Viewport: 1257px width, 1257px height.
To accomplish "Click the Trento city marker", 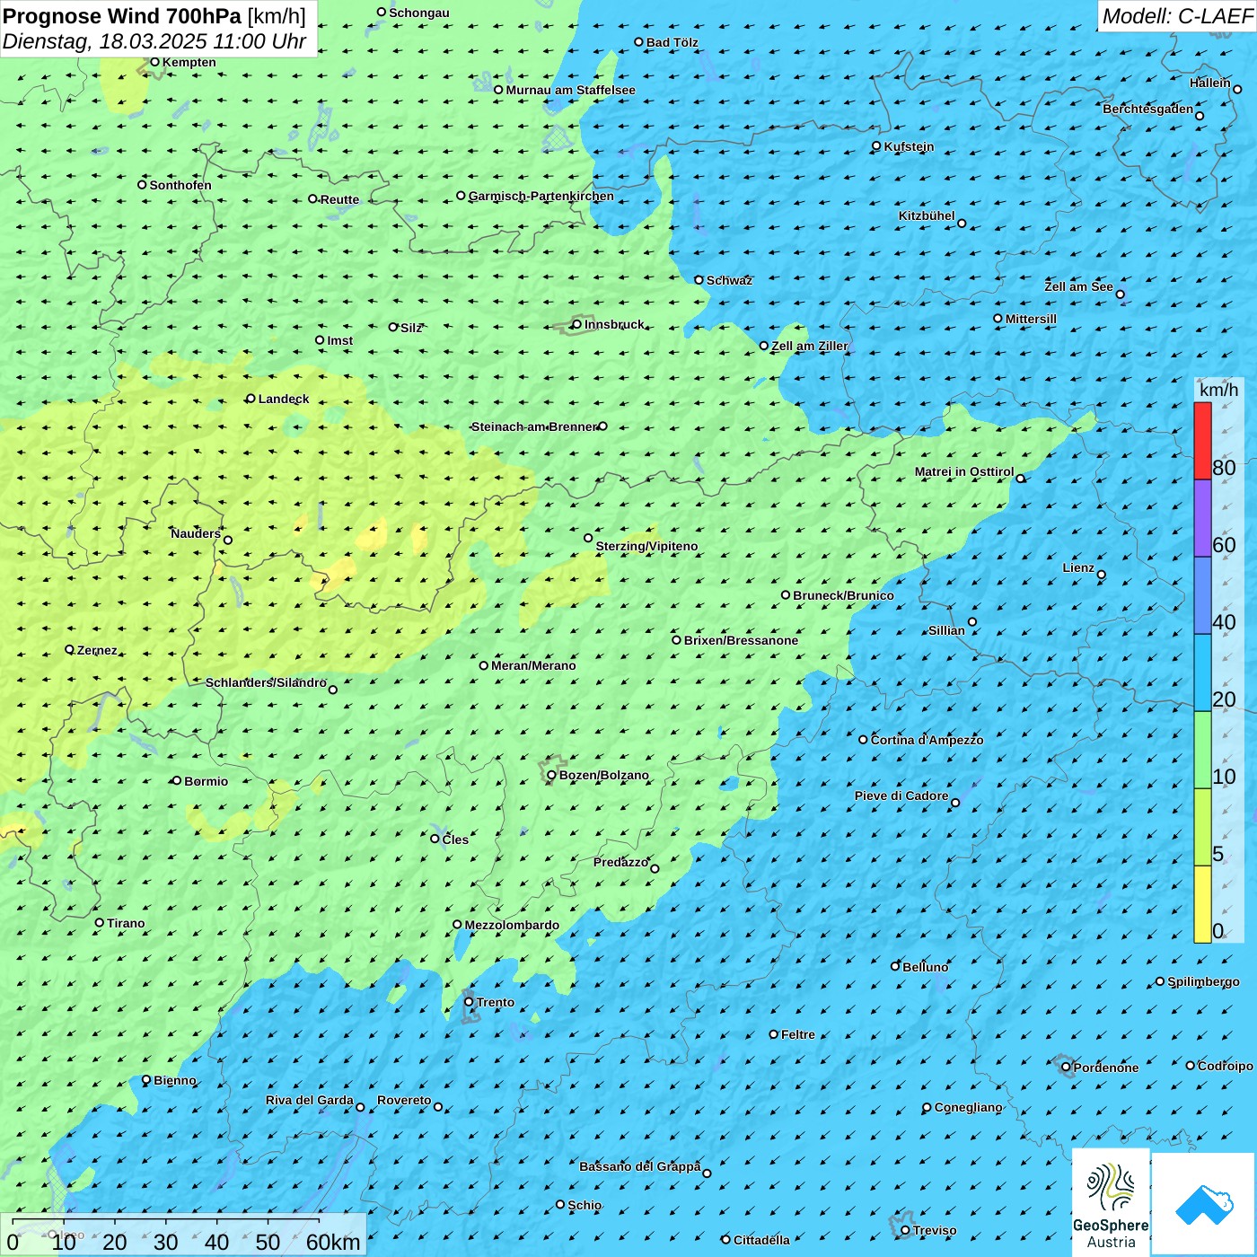I will (x=469, y=1002).
